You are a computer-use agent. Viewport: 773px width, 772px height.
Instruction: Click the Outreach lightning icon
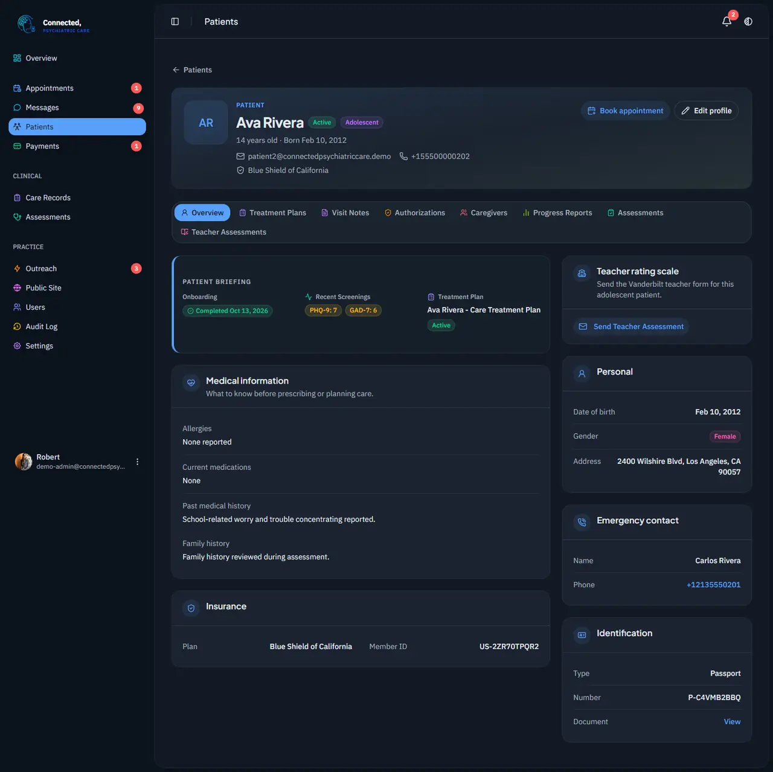(x=17, y=269)
